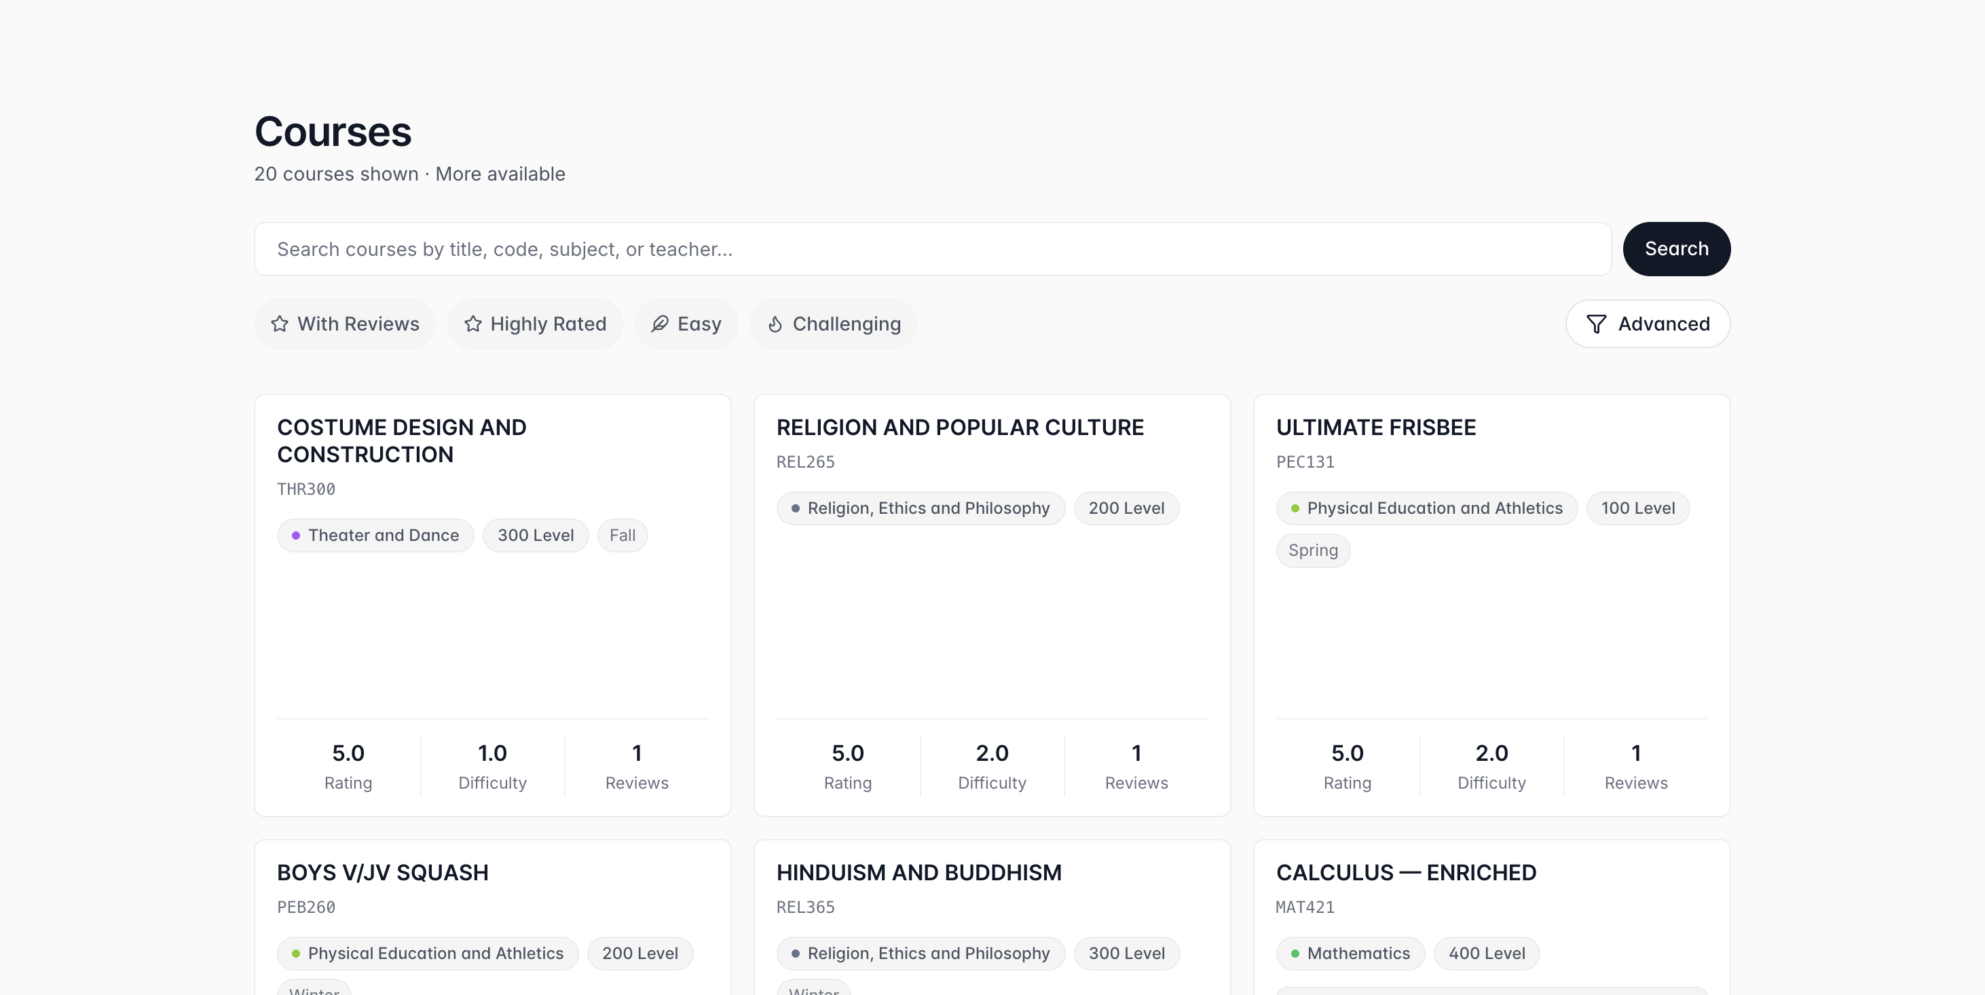Click the star icon in With Reviews filter

click(x=279, y=324)
